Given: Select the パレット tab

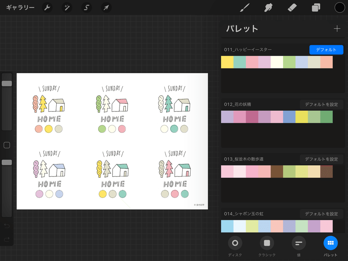Looking at the screenshot, I should click(x=331, y=246).
